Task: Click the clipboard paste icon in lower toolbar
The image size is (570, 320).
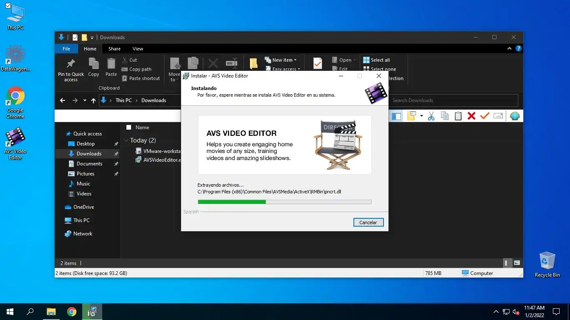Action: tap(458, 116)
